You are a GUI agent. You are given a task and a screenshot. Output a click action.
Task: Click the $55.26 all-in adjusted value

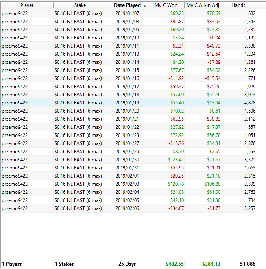pos(214,95)
